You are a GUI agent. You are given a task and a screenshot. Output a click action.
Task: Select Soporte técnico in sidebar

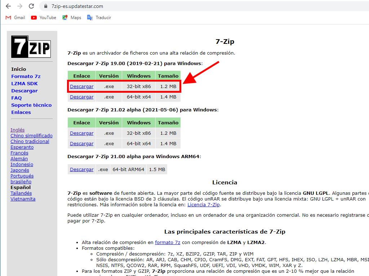31,105
